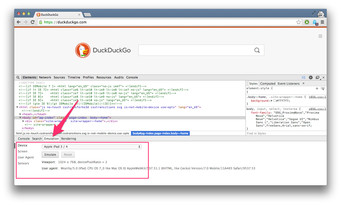This screenshot has height=205, width=341.
Task: Collapse the body pg-index element
Action: tap(20, 118)
